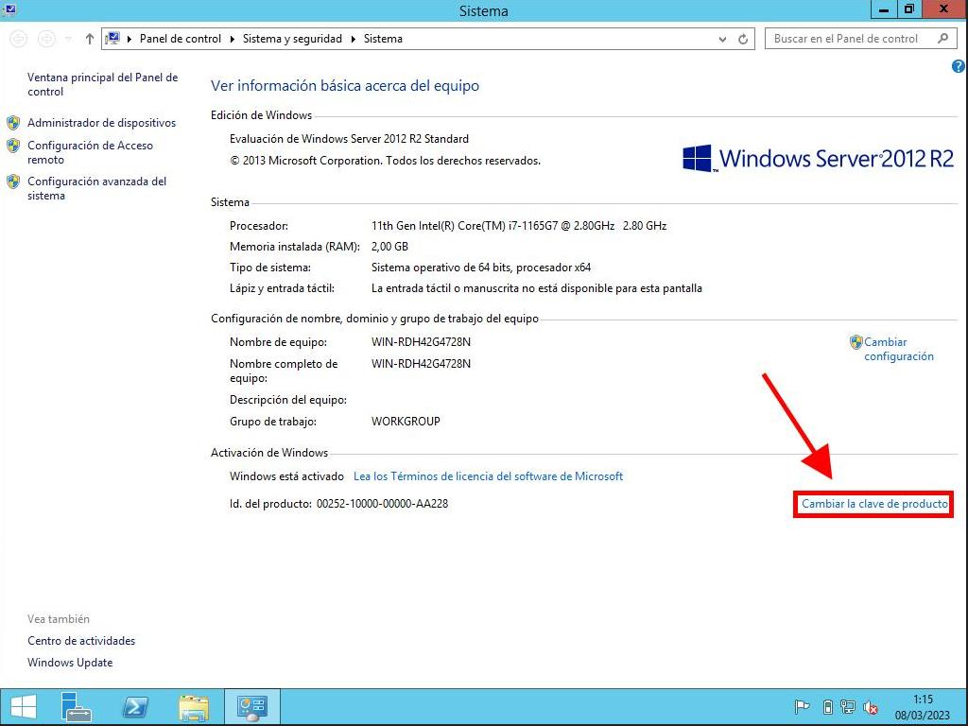Click the shield icon next to Cambiar configuración
This screenshot has height=726, width=968.
(856, 341)
